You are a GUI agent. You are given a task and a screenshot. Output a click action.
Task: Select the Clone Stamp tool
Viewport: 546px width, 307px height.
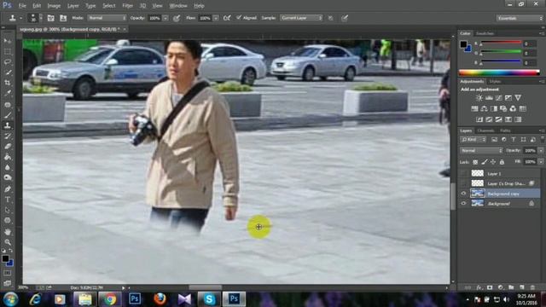pyautogui.click(x=8, y=125)
